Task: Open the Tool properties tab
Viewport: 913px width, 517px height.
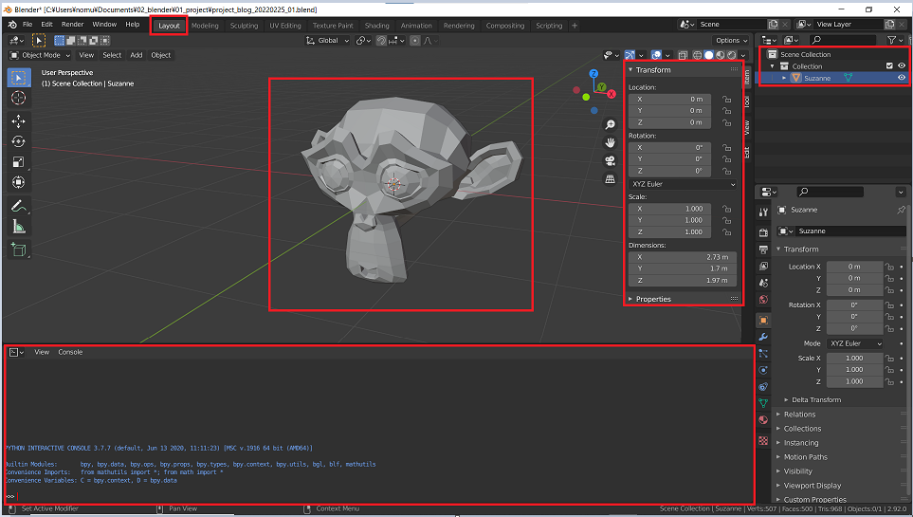Action: point(763,212)
